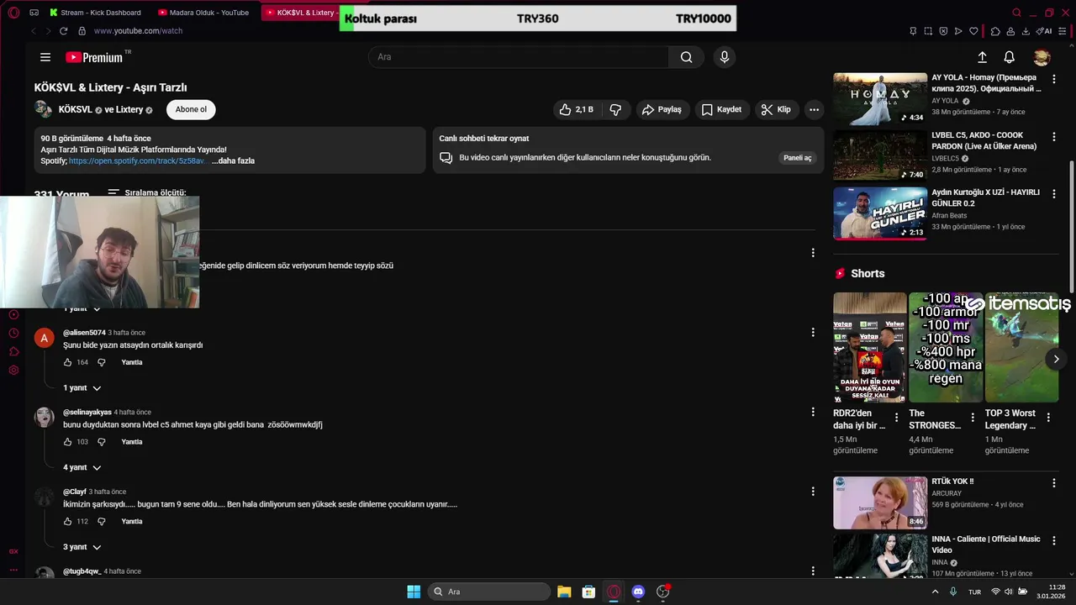Open LVBEL C5 COOOK PARDON video title
This screenshot has height=605, width=1076.
coord(984,140)
